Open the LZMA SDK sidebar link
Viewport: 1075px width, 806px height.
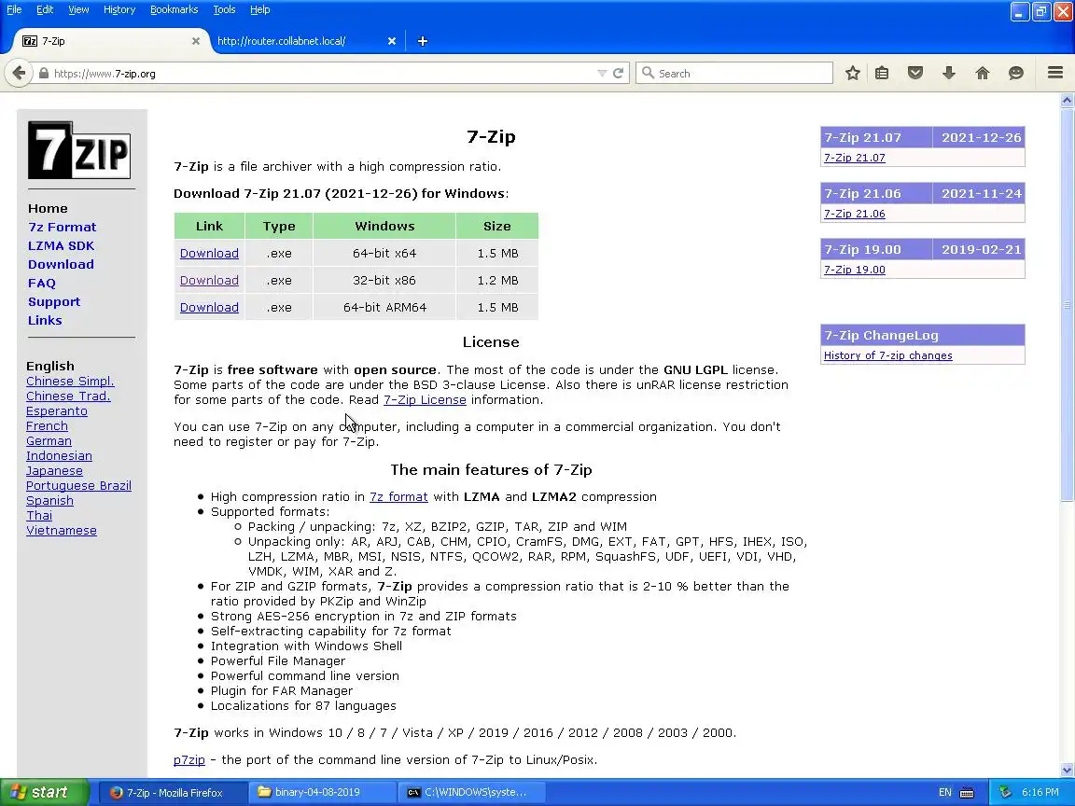click(x=61, y=245)
